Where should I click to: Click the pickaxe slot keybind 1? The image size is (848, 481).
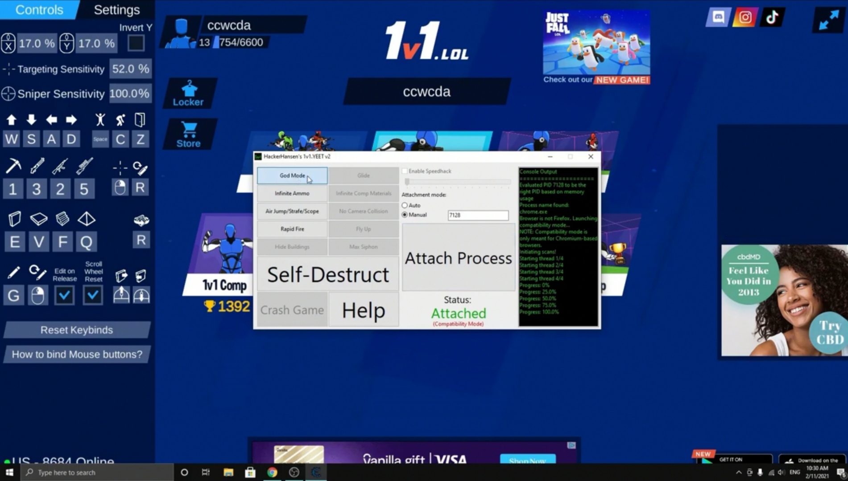(12, 189)
